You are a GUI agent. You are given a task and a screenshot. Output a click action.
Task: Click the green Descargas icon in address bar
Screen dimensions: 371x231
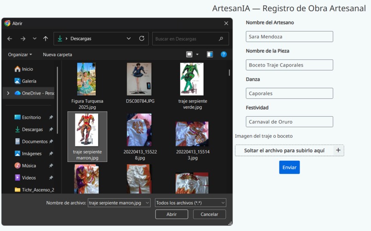[x=60, y=39]
